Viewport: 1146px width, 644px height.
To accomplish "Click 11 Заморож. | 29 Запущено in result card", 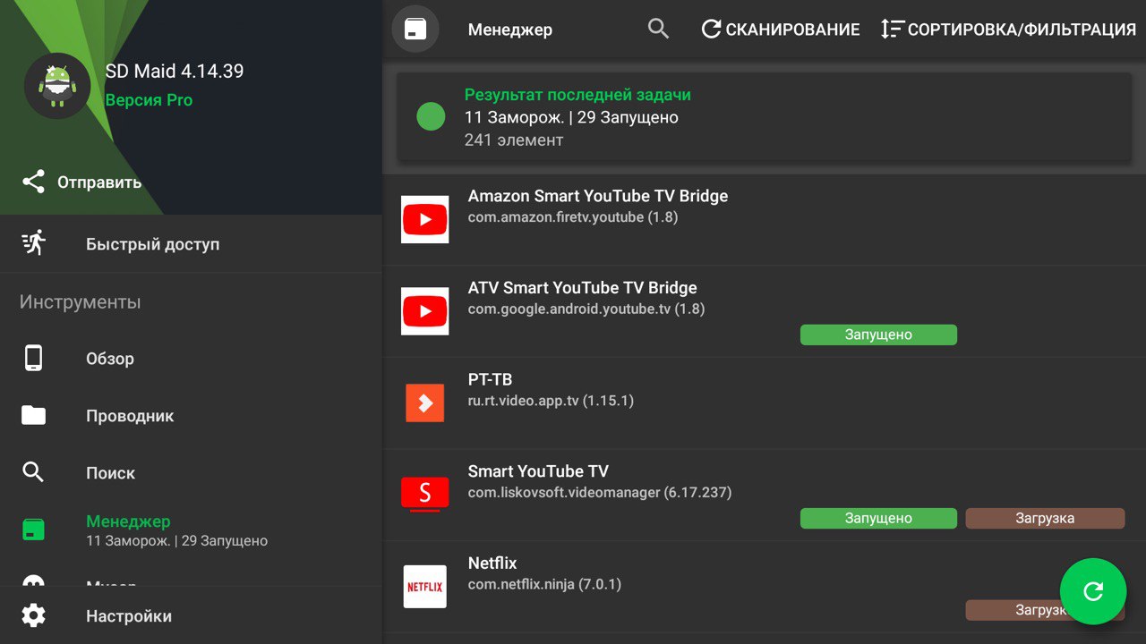I will 571,117.
